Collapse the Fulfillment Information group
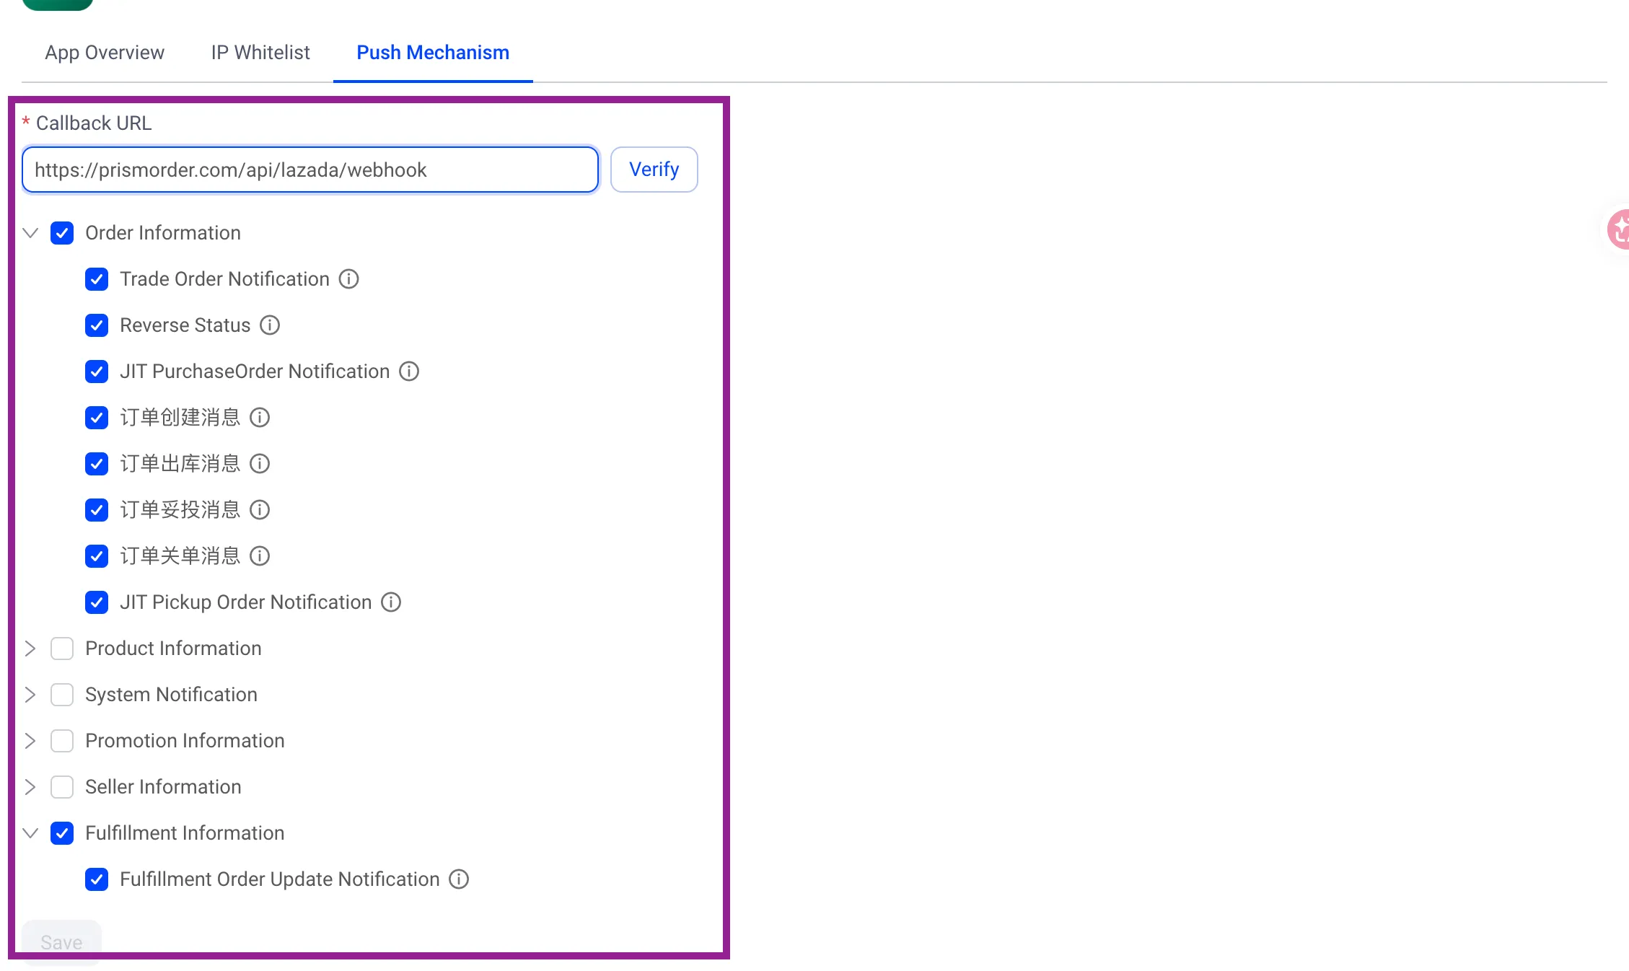The height and width of the screenshot is (971, 1629). click(30, 833)
